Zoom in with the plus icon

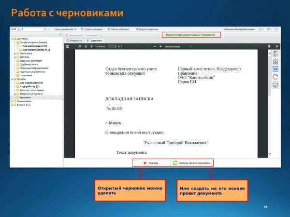(160, 46)
